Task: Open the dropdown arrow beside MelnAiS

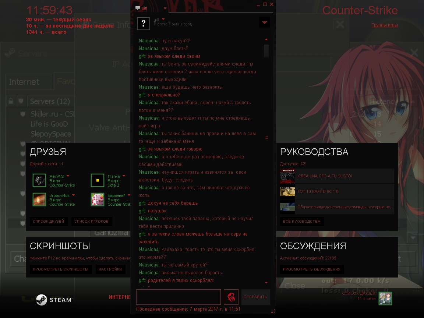Action: (x=68, y=176)
